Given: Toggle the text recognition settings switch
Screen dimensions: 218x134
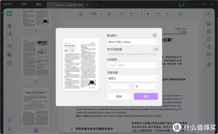Looking at the screenshot, I should click(x=155, y=49).
